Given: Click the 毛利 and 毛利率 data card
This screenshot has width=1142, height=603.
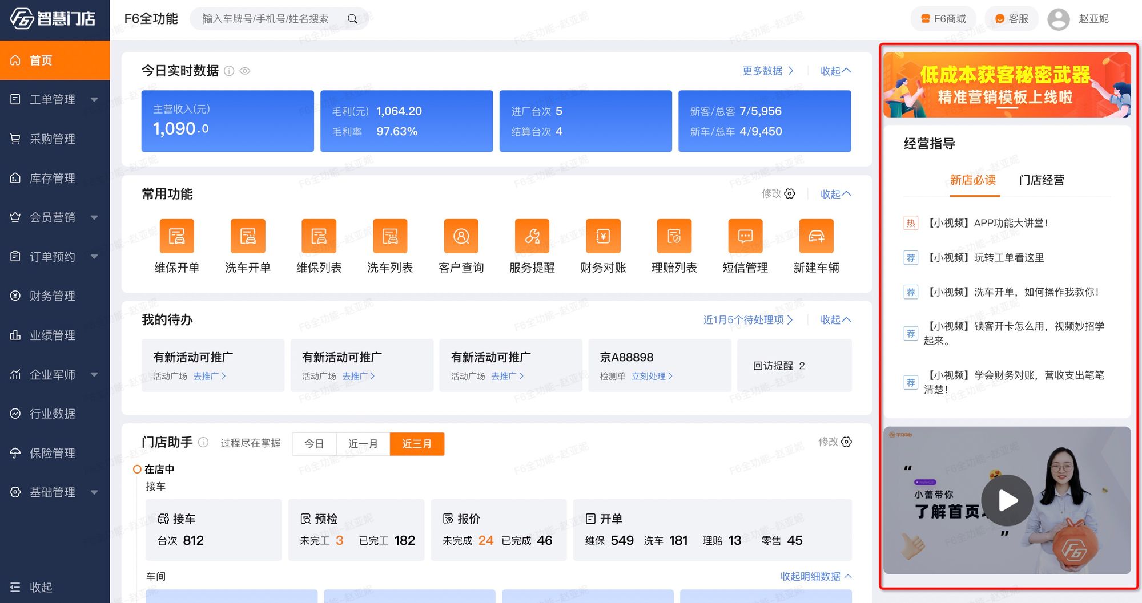Looking at the screenshot, I should [407, 121].
